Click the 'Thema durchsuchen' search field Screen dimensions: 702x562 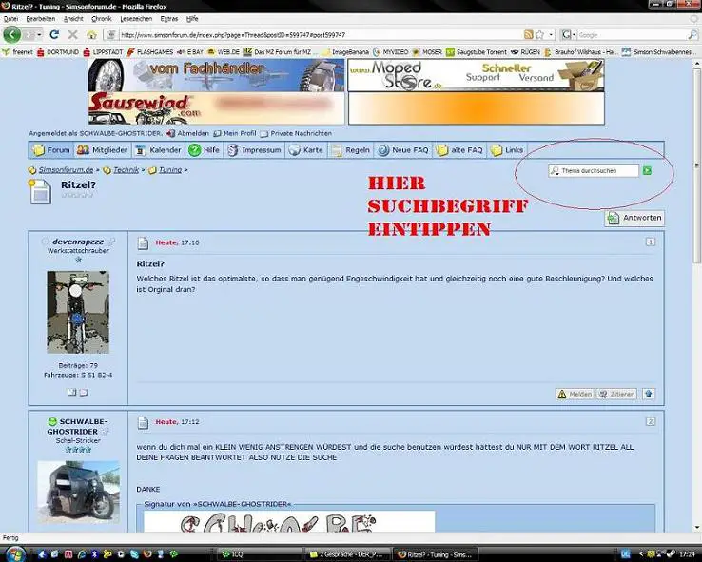click(x=596, y=170)
